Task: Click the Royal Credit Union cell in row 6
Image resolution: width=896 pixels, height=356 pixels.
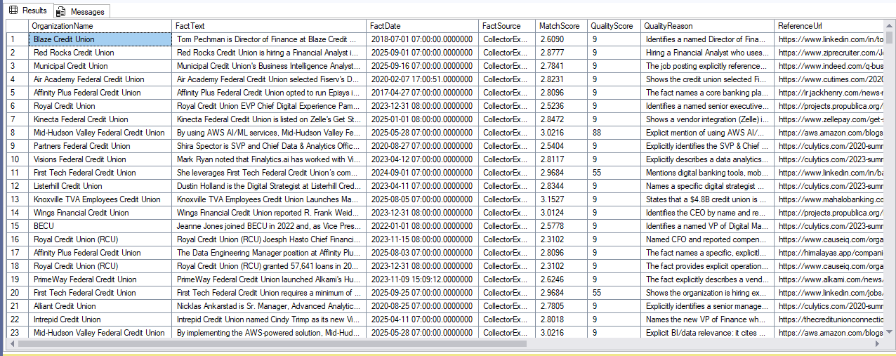Action: coord(100,106)
